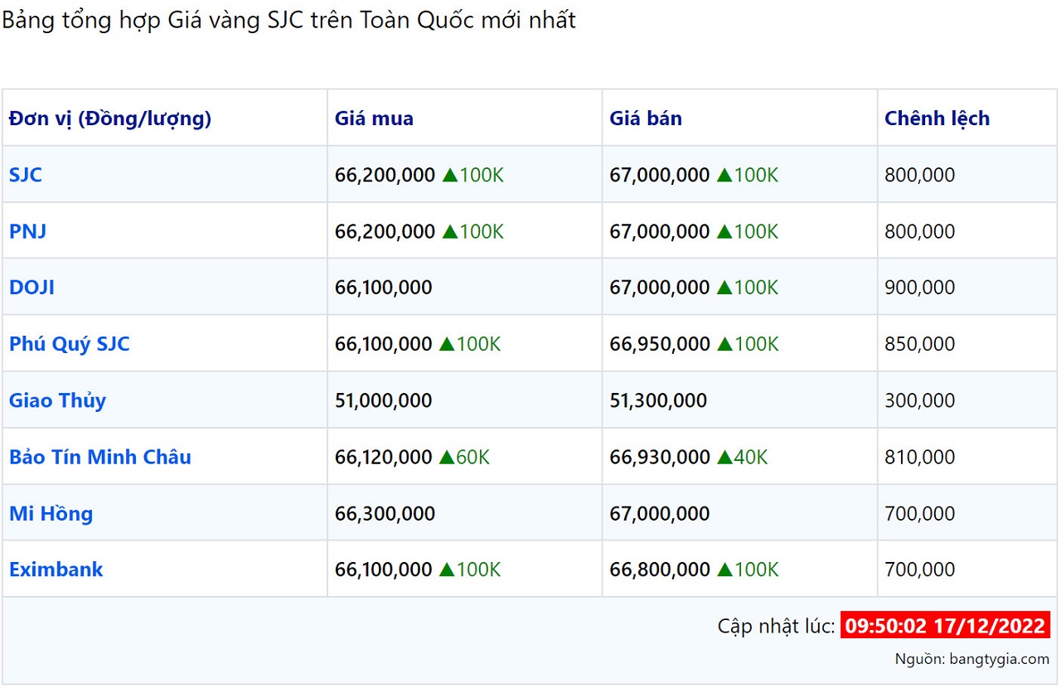Click DOJI difference value 900,000

point(919,288)
